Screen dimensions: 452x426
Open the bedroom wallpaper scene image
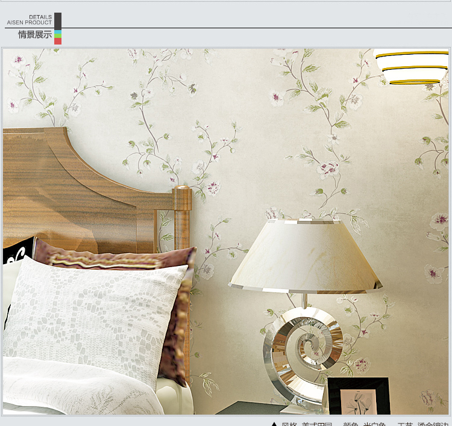[x=226, y=232]
